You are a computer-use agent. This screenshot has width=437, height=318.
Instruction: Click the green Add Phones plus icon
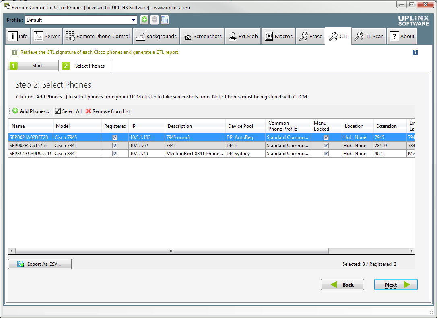[15, 111]
